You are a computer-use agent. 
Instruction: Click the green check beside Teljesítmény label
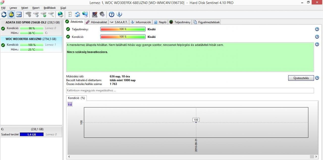[x=68, y=29]
